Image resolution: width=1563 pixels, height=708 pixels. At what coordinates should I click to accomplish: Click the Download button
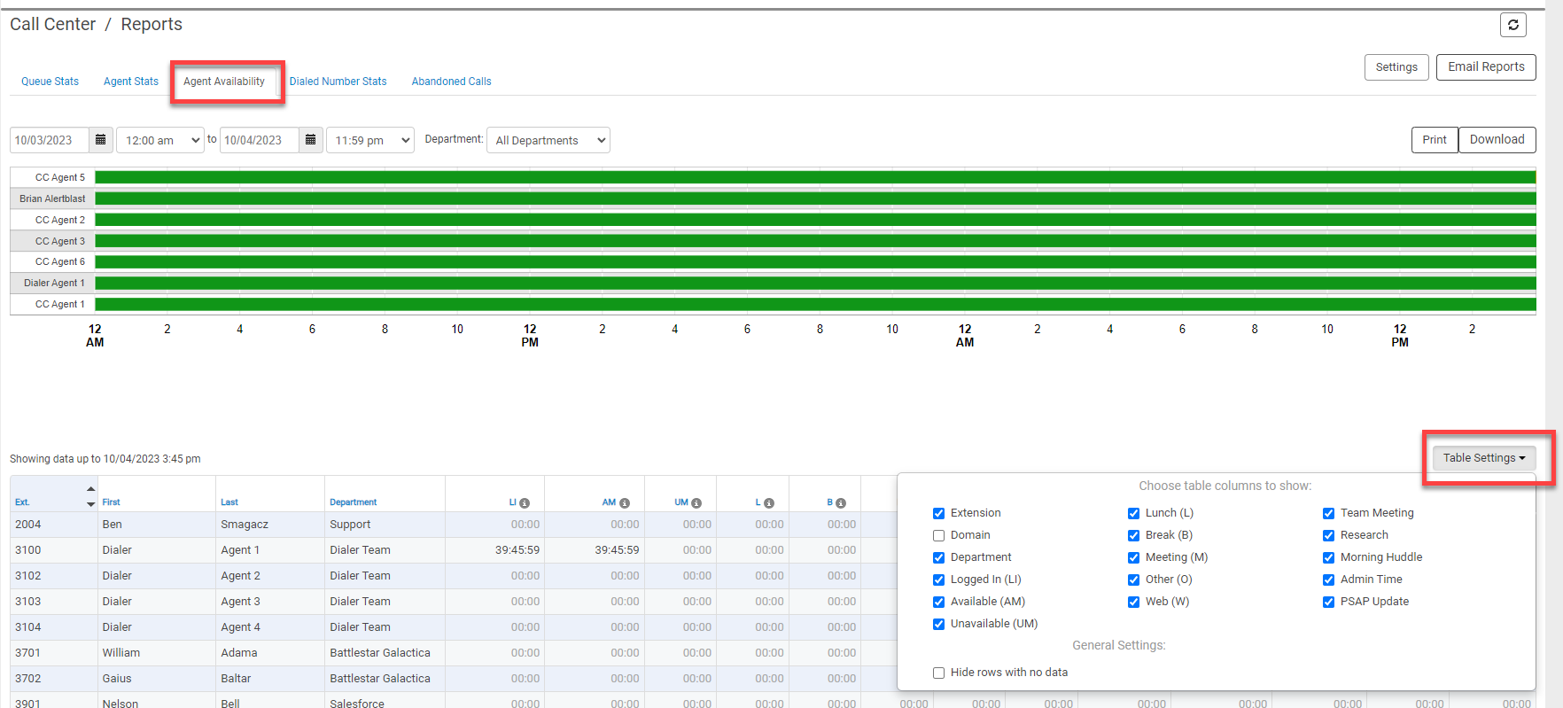point(1497,140)
